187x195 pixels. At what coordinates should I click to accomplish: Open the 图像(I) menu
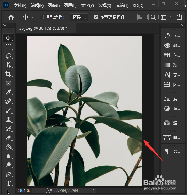54,6
